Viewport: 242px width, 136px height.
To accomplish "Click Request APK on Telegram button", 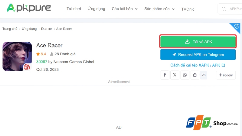I will tap(198, 55).
